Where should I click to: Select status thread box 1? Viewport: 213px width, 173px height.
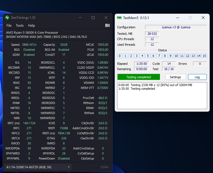(125, 56)
